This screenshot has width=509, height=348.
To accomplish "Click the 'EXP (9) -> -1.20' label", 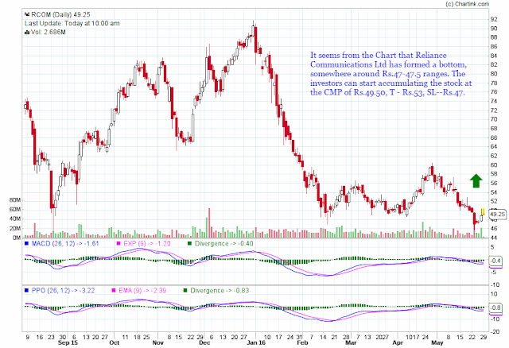I will point(146,244).
